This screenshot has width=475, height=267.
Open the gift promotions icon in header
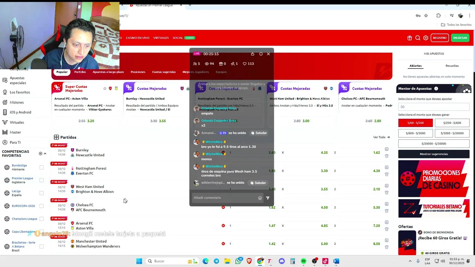pos(409,38)
